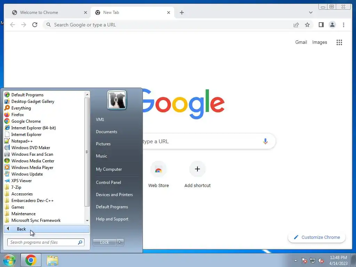Switch to the Welcome to Chrome tab
356x267 pixels.
coord(47,13)
